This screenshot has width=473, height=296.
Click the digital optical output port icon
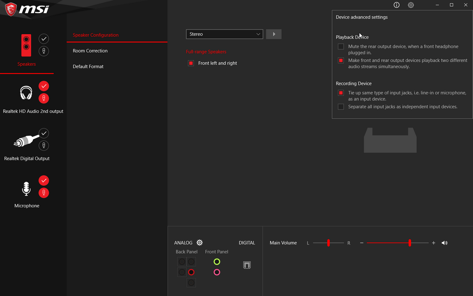(x=247, y=265)
